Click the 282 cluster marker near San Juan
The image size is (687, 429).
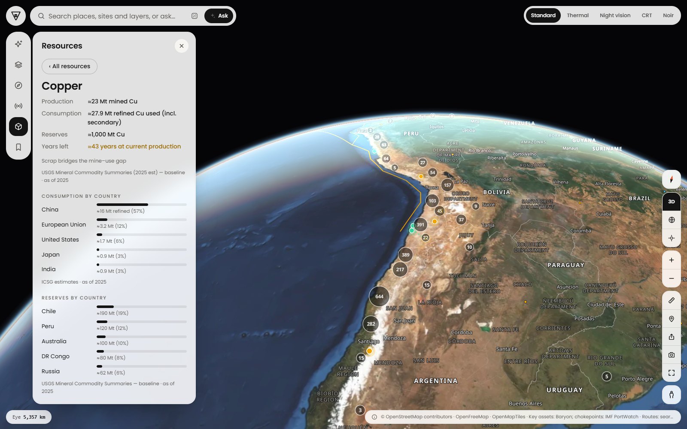coord(371,324)
